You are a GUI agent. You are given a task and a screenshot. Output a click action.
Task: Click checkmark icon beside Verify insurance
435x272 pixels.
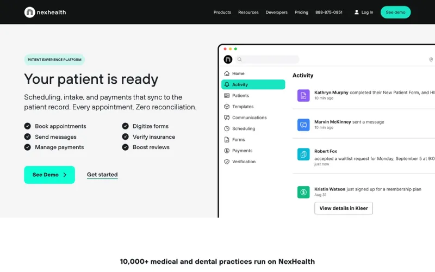pyautogui.click(x=126, y=137)
